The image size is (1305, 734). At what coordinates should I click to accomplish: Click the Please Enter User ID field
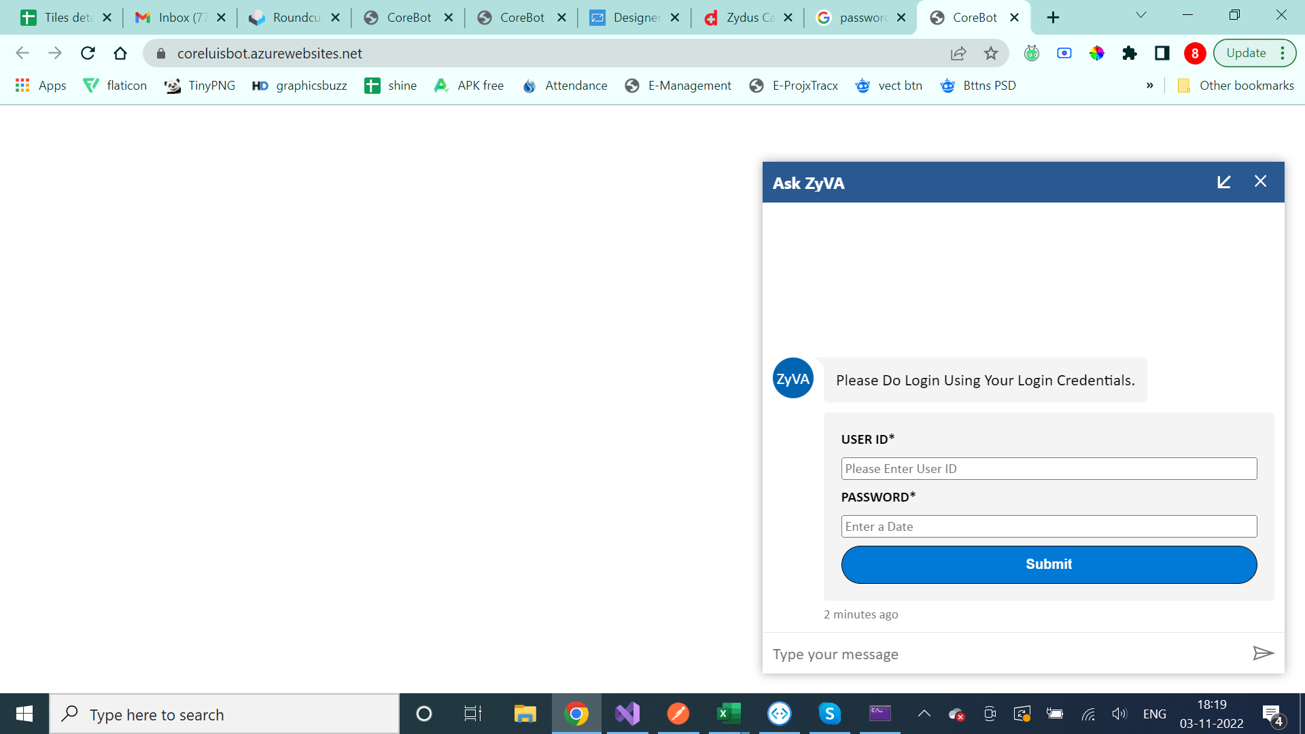click(x=1049, y=468)
